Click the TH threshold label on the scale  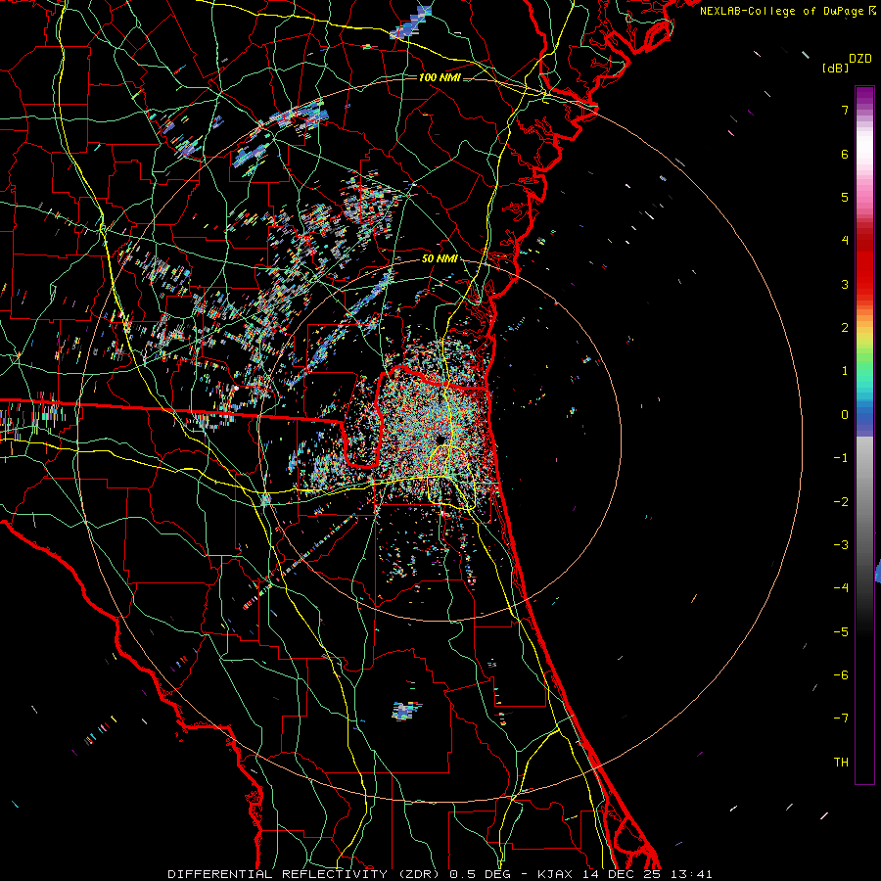841,763
